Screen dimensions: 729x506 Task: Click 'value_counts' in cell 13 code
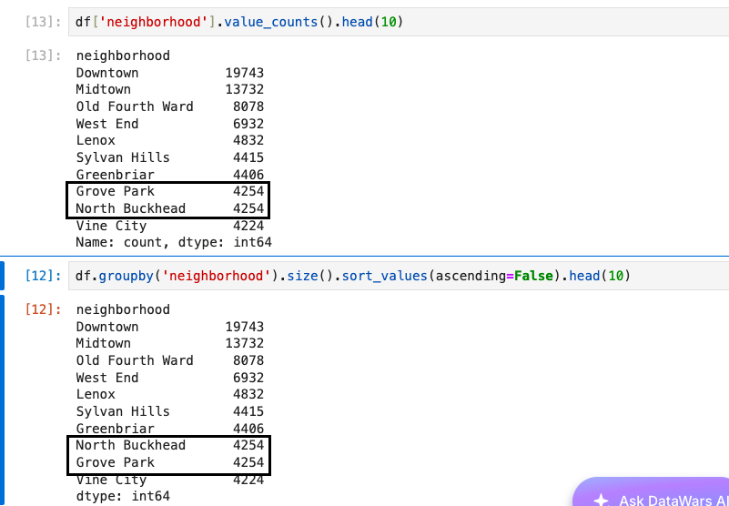[x=270, y=22]
